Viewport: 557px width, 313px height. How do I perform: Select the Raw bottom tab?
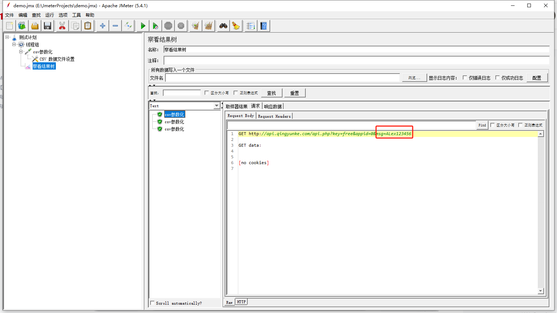click(230, 302)
